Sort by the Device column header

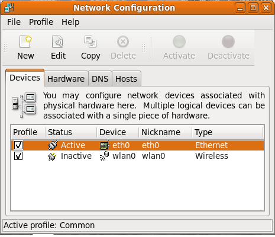point(118,132)
